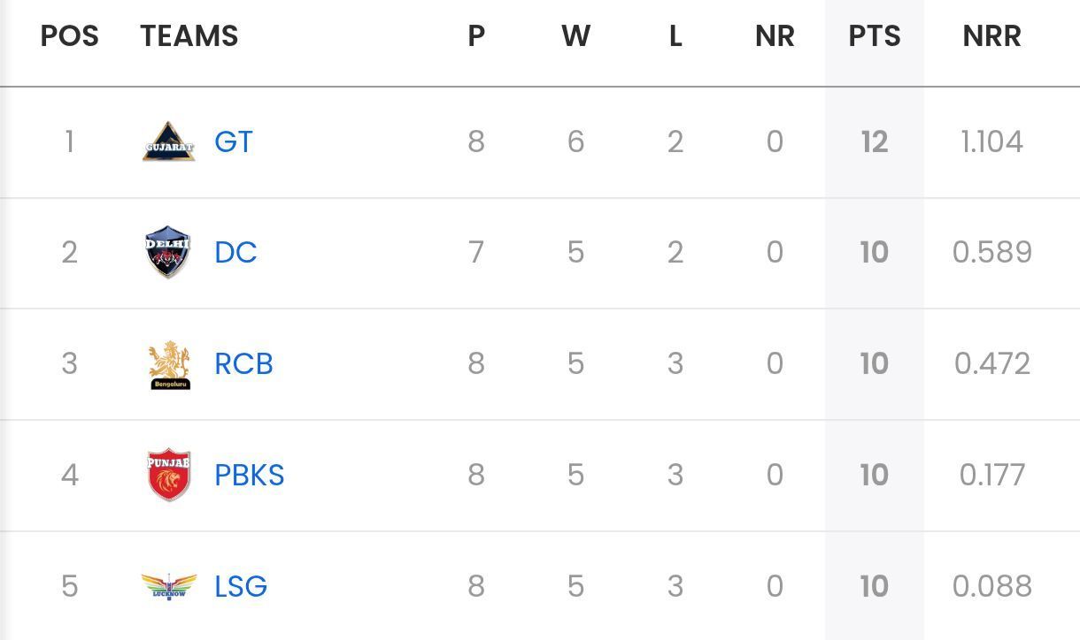Click the Delhi Capitals shield logo

pos(168,253)
